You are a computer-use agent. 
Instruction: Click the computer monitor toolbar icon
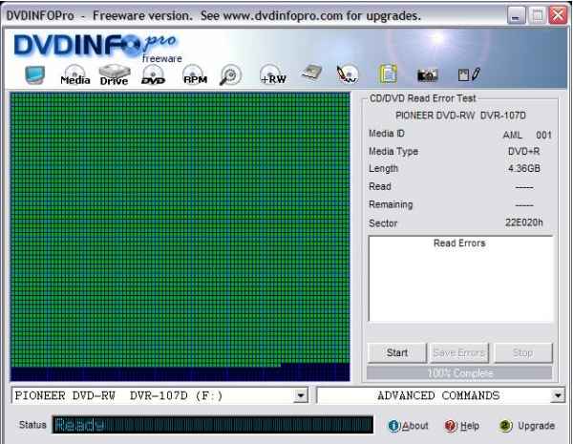34,74
